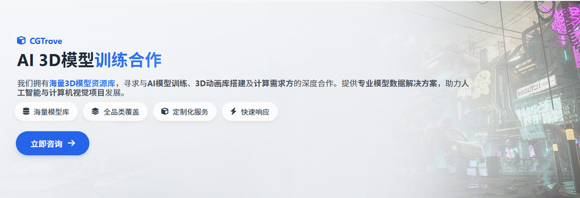Click the bold 3D动画库搭建 text

pos(220,83)
